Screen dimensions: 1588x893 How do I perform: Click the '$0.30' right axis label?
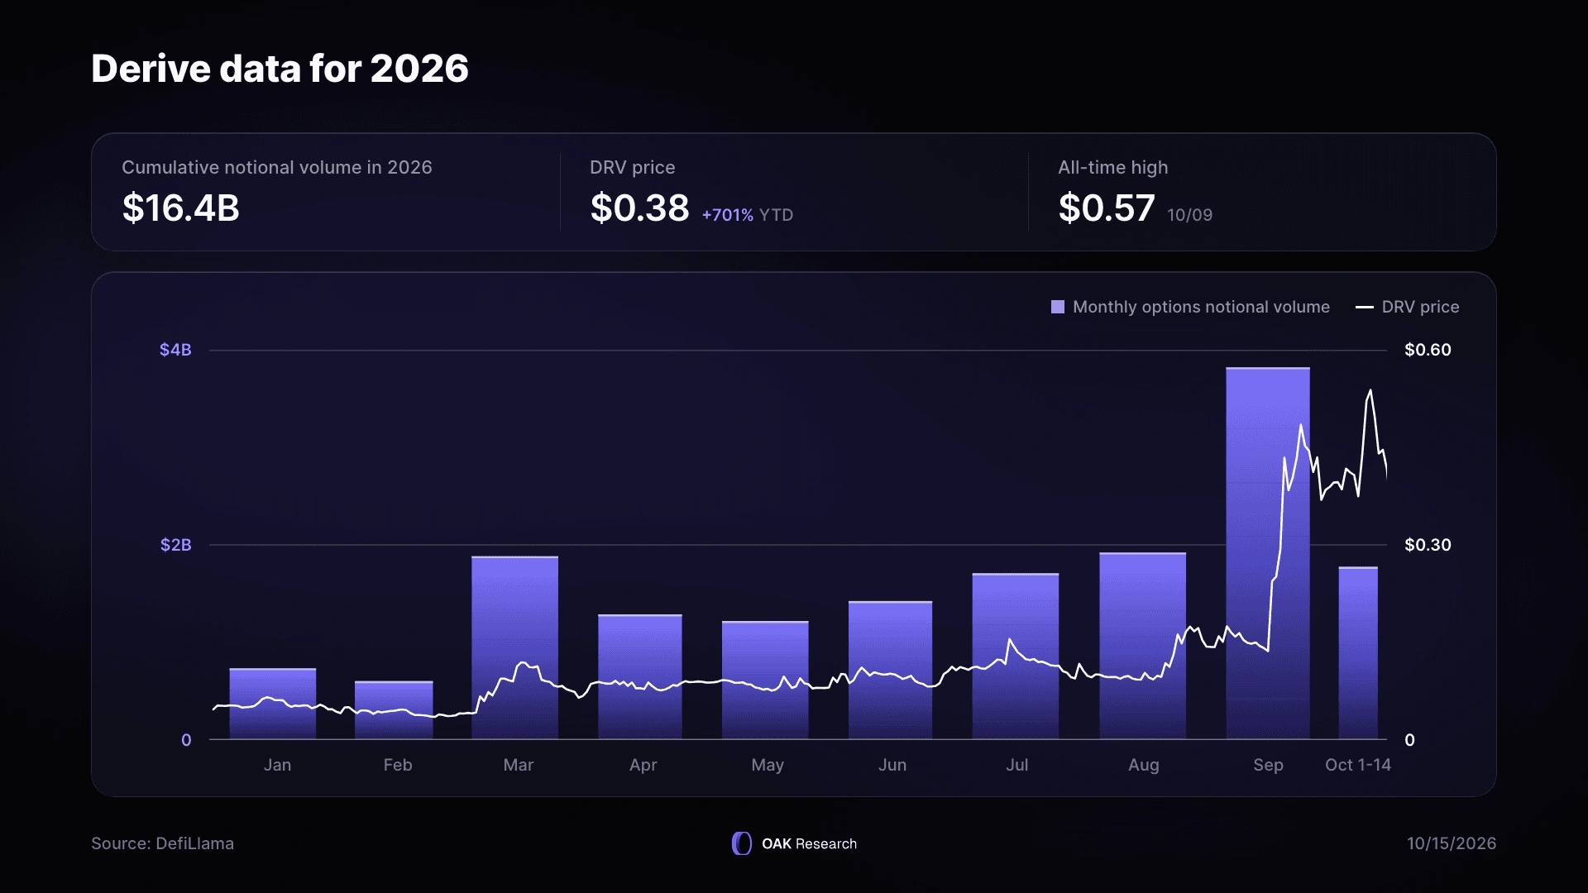click(1428, 545)
